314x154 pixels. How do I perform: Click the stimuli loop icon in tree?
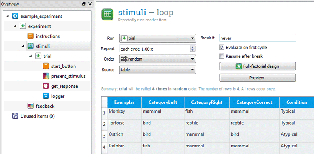click(x=30, y=46)
